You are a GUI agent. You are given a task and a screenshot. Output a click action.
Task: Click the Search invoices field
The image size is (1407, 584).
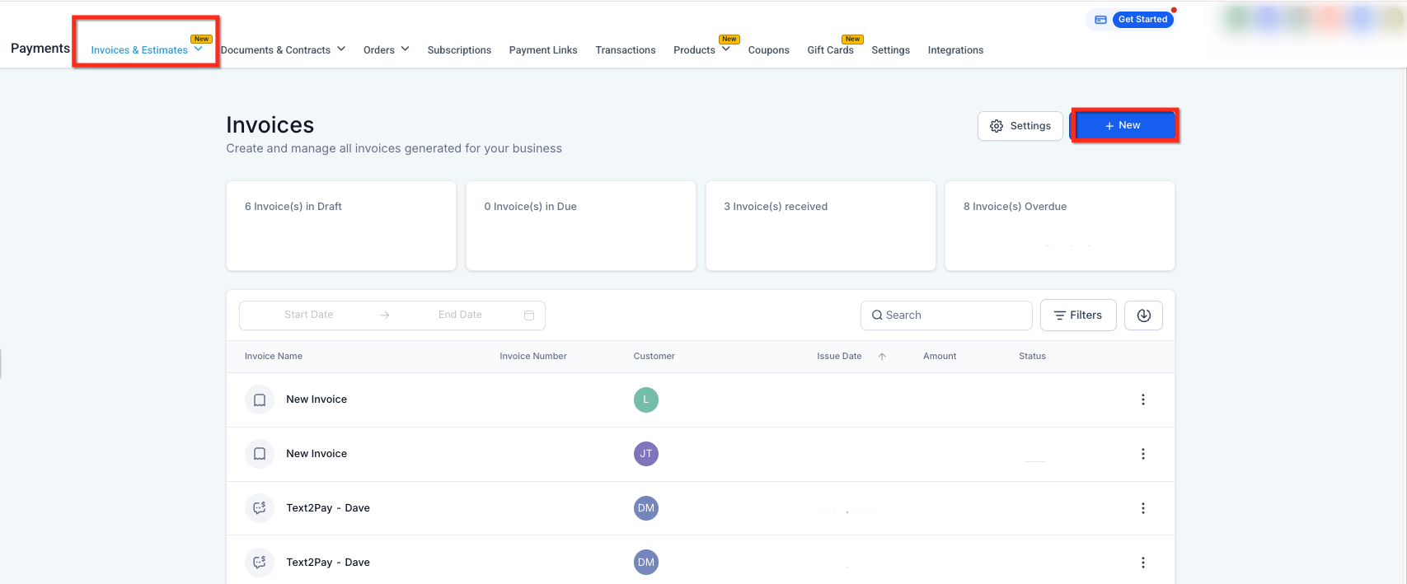click(946, 315)
